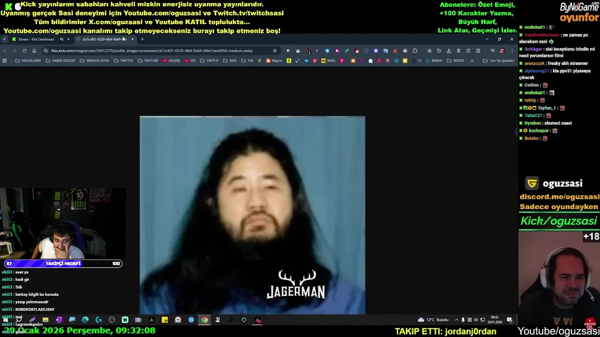Go to browser home page
This screenshot has width=600, height=337.
(x=34, y=51)
